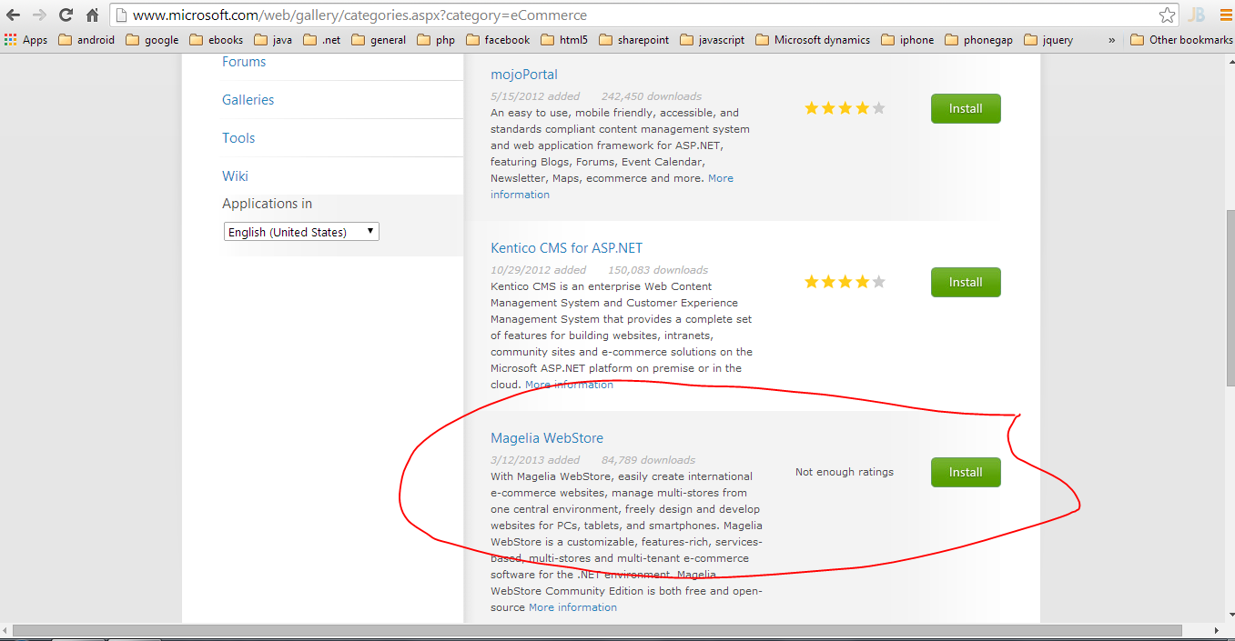Click the "150,083 downloads" text

658,270
